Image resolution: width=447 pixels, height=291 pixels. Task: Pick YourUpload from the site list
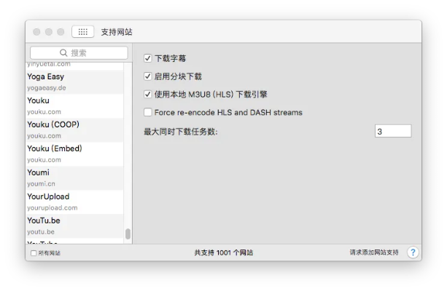(74, 202)
